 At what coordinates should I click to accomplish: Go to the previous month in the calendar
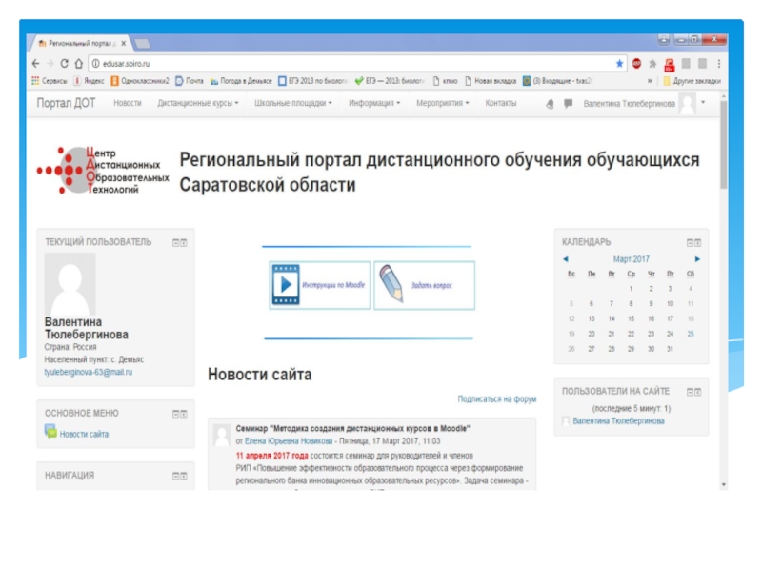pyautogui.click(x=565, y=259)
